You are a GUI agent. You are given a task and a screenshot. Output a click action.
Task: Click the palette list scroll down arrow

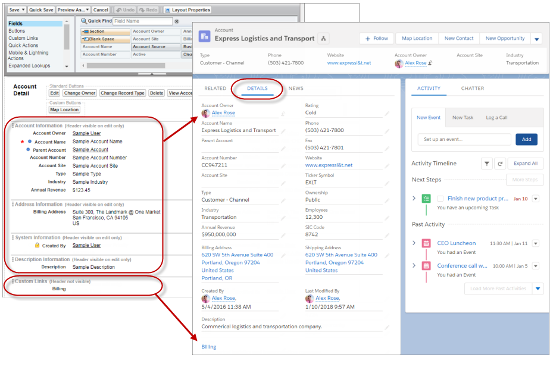pyautogui.click(x=67, y=66)
